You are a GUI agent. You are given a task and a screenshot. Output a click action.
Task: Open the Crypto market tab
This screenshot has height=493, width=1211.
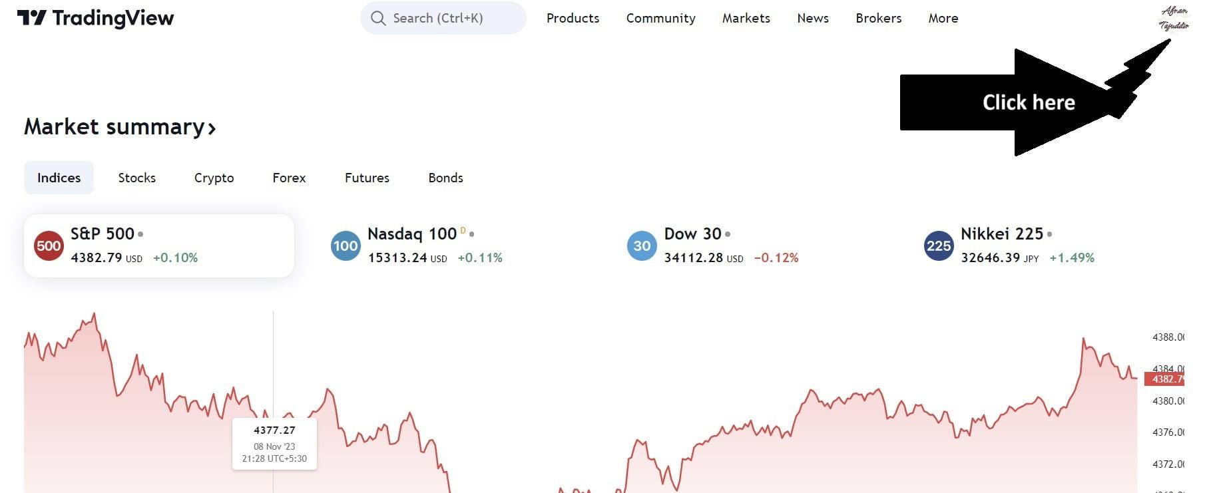pyautogui.click(x=214, y=178)
